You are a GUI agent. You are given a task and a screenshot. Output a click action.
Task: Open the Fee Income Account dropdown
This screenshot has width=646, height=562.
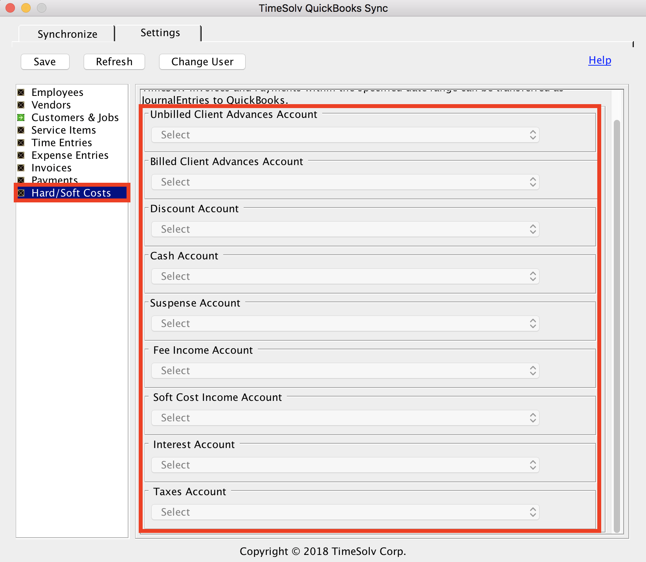345,371
